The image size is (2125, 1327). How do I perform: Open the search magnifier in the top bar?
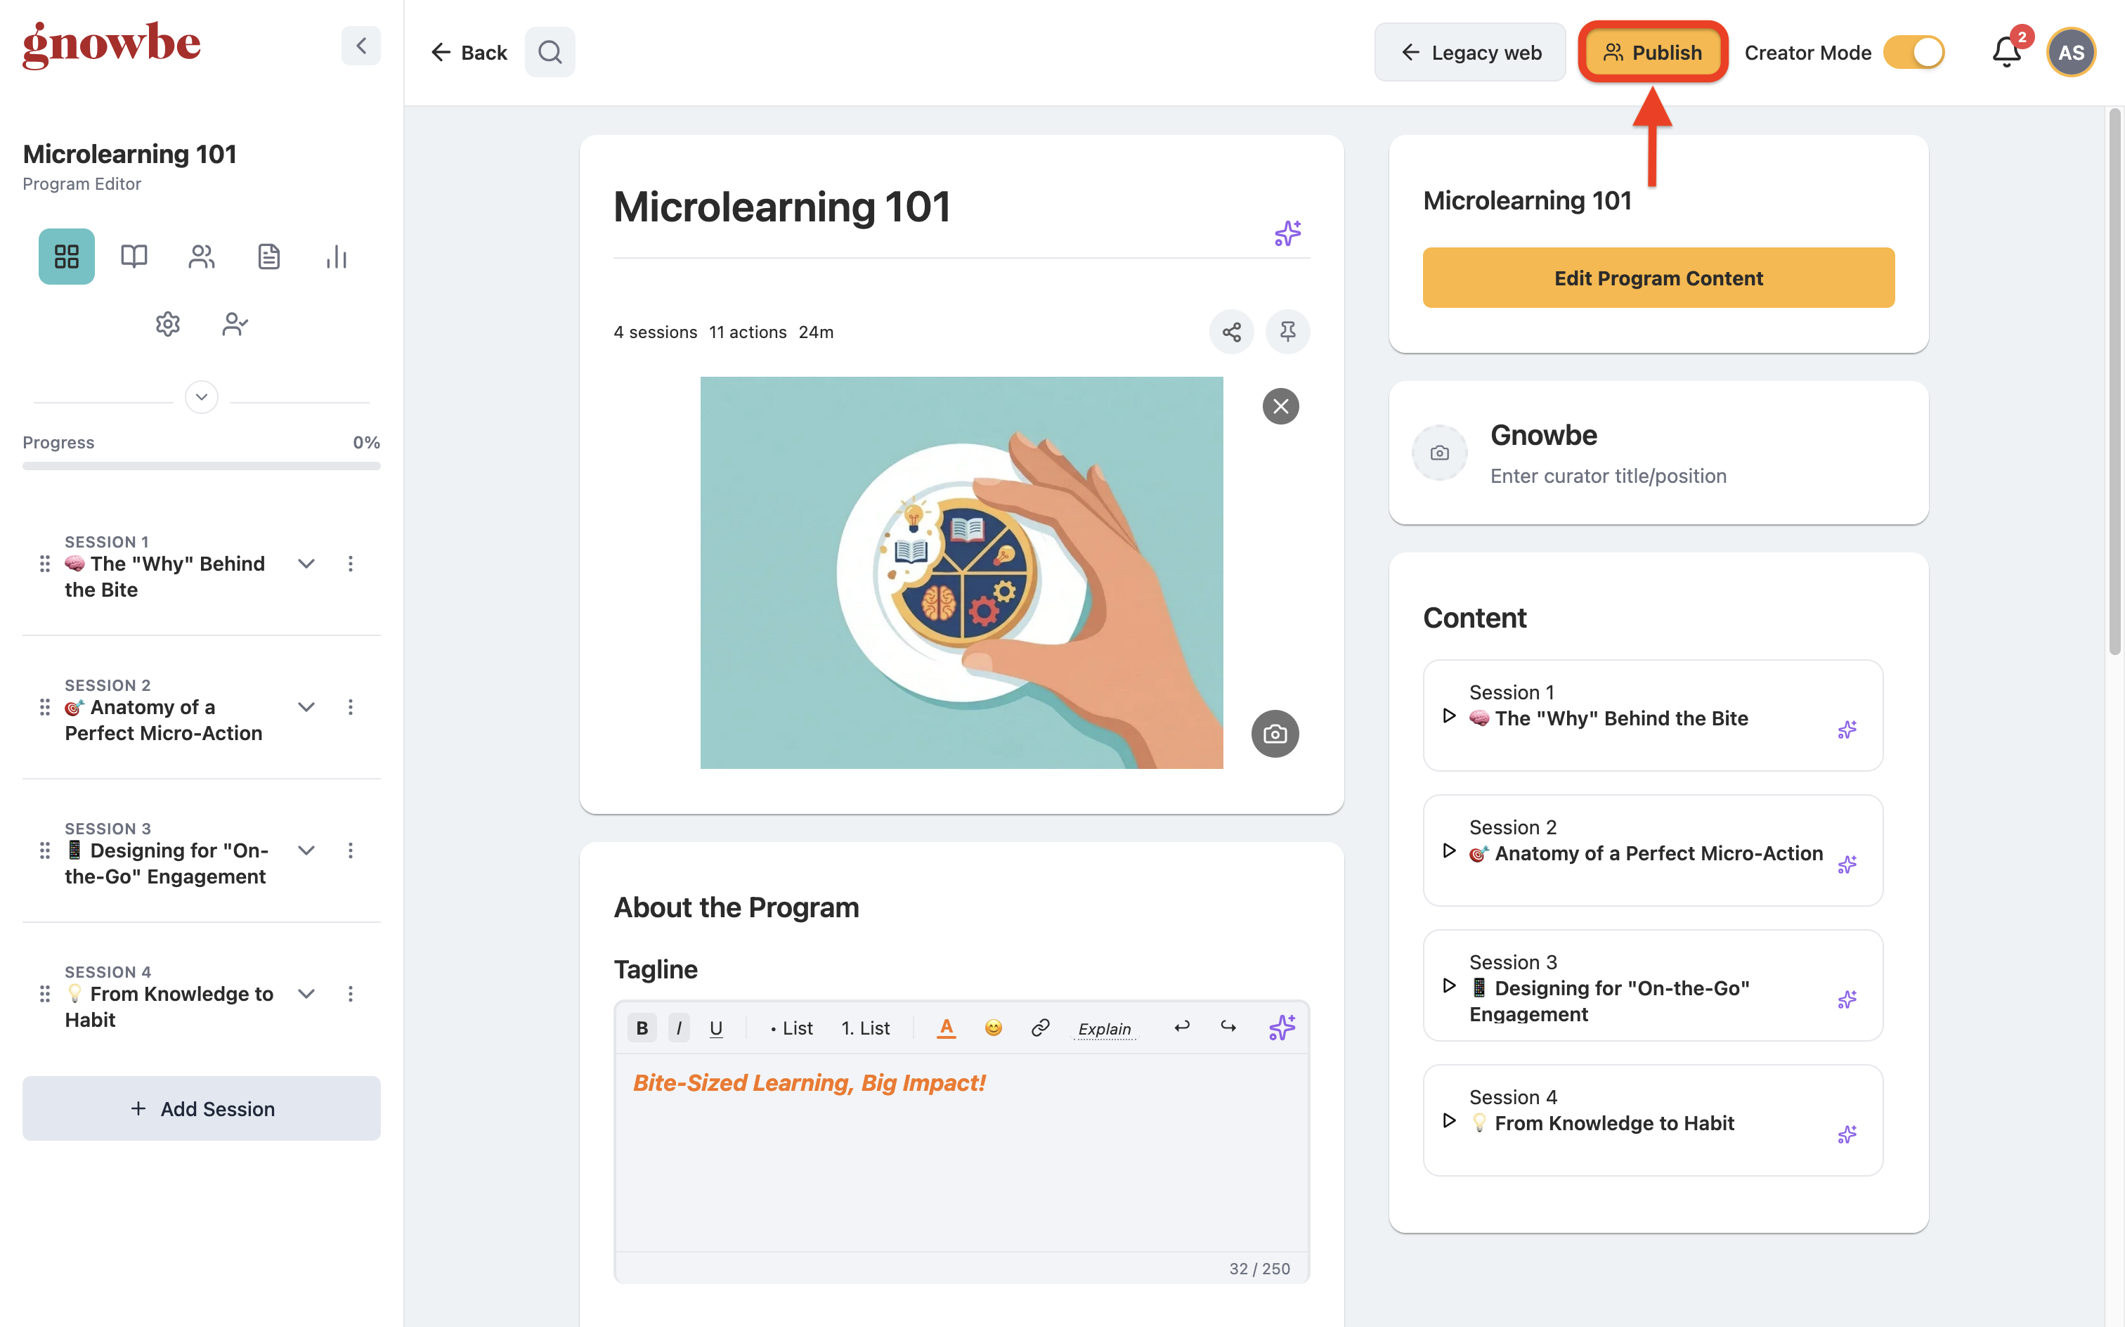click(x=550, y=53)
